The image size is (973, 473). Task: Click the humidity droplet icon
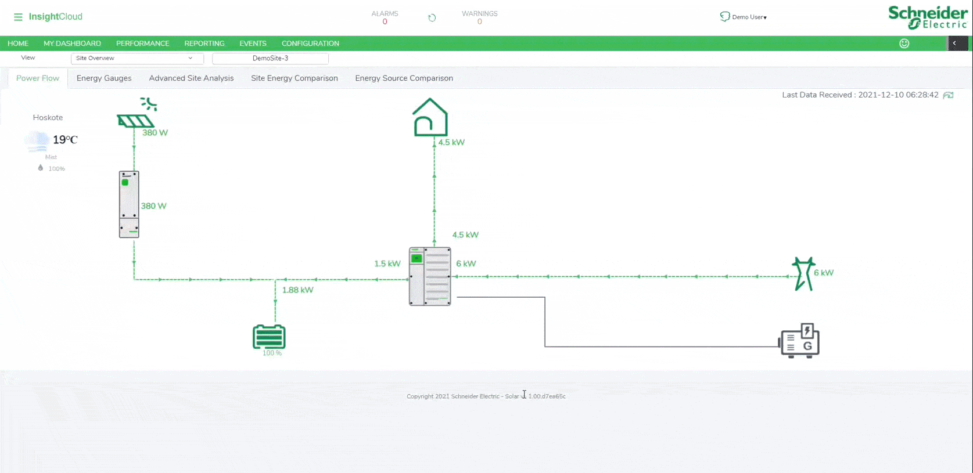[x=40, y=168]
